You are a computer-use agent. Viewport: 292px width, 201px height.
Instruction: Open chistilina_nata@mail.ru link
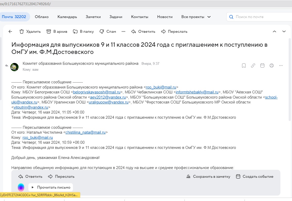pos(86,132)
